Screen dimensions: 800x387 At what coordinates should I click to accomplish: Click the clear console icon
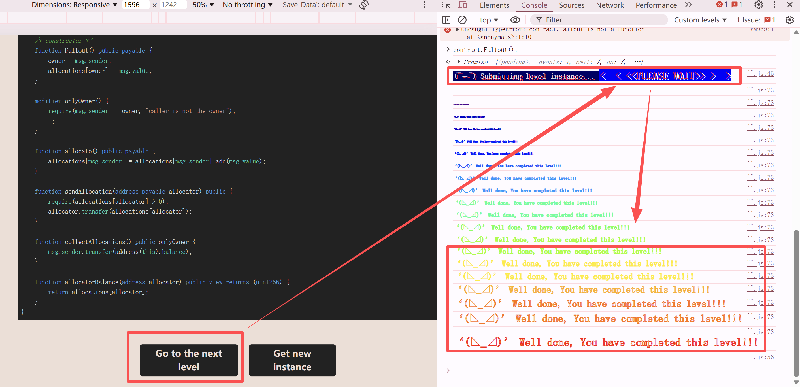[462, 20]
